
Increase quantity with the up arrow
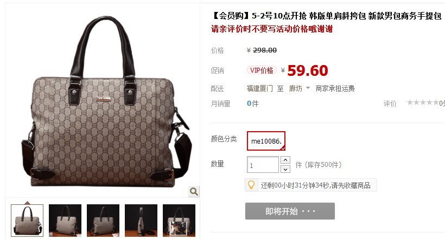pos(285,160)
